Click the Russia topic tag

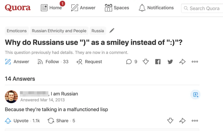click(98, 31)
